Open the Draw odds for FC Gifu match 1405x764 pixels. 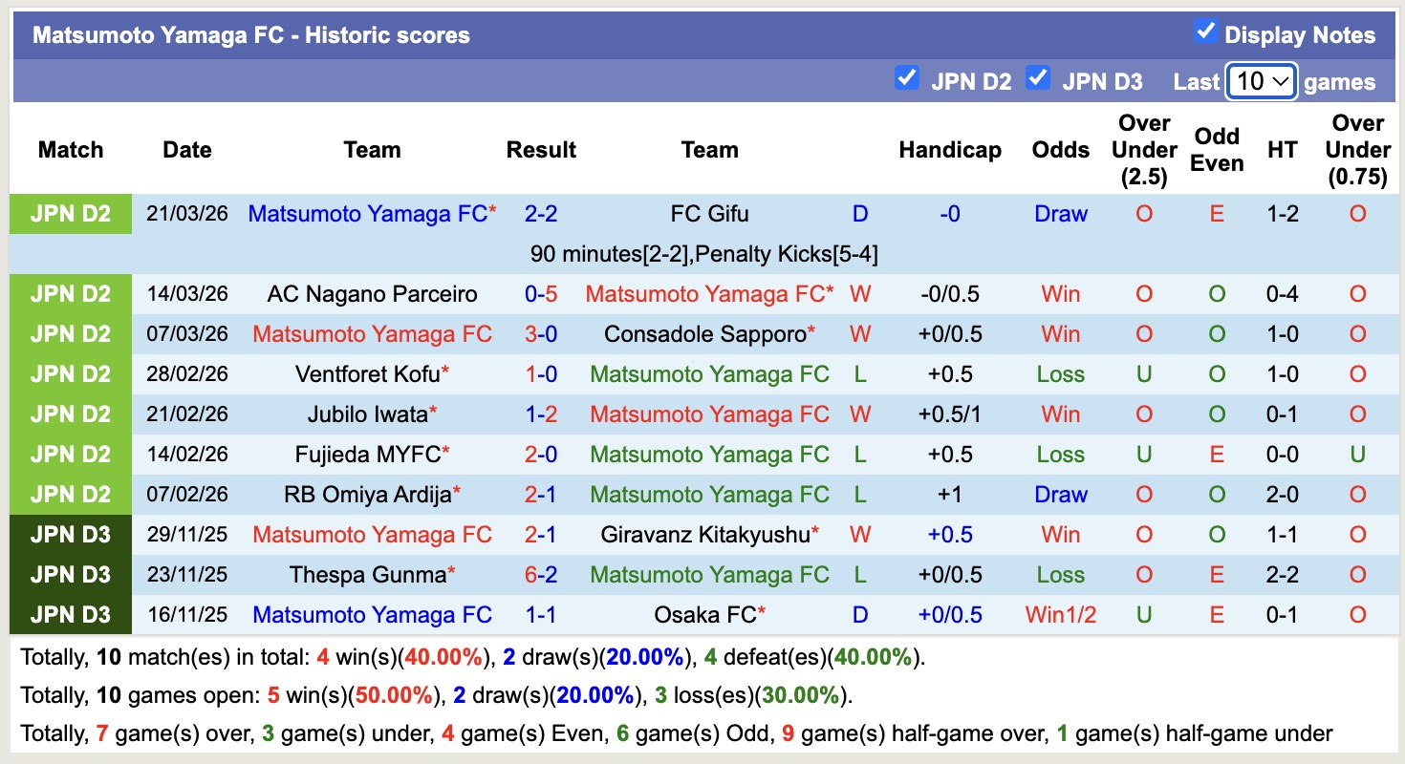[1060, 213]
